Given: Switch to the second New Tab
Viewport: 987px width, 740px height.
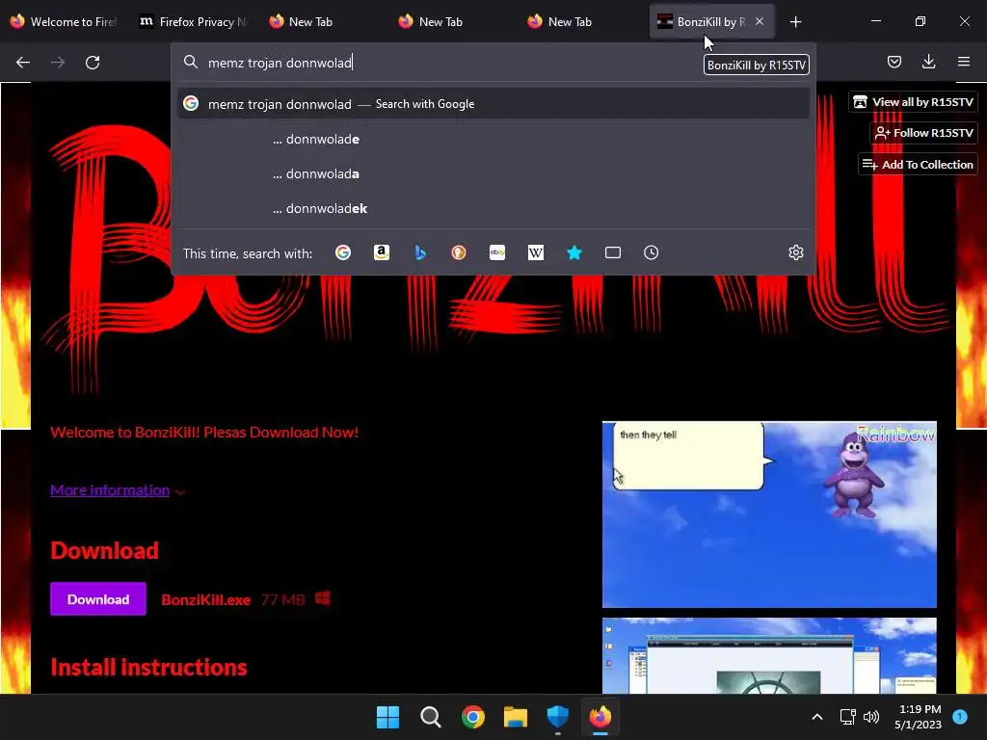Looking at the screenshot, I should [x=453, y=22].
